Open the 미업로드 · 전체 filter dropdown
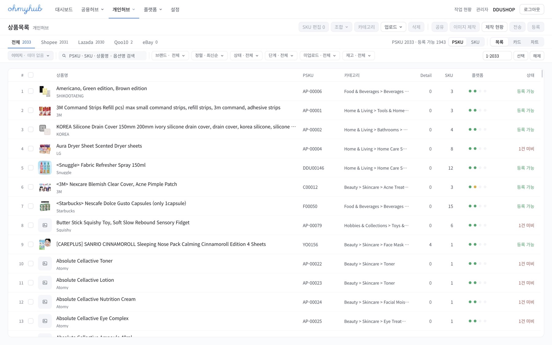Viewport: 552px width, 345px height. click(320, 56)
